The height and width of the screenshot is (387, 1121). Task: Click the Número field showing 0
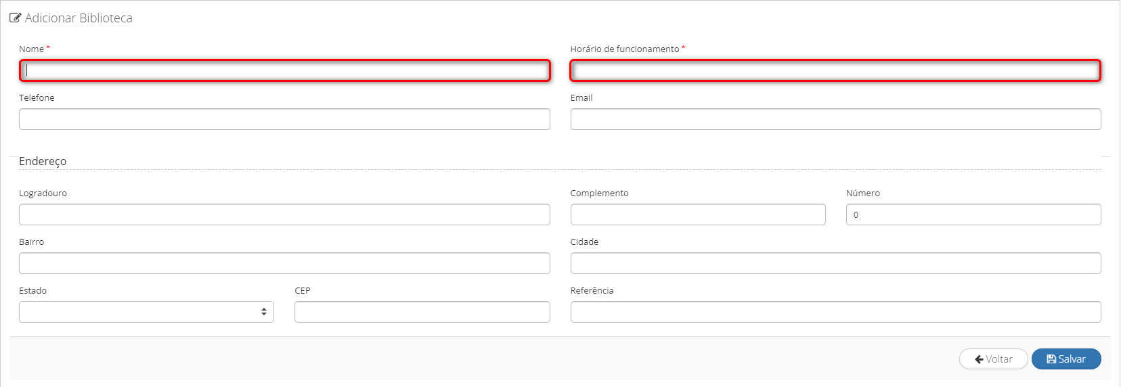[x=973, y=214]
